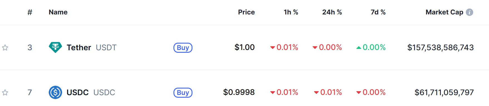Sort by the Market Cap column header
Viewport: 489px width, 106px height.
[444, 12]
